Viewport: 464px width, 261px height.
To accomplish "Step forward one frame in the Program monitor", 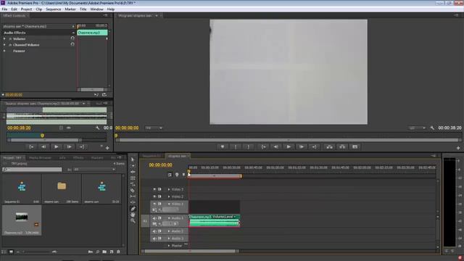I will tap(302, 146).
